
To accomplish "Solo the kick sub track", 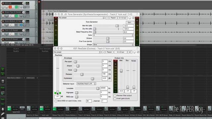I will 13,7.
